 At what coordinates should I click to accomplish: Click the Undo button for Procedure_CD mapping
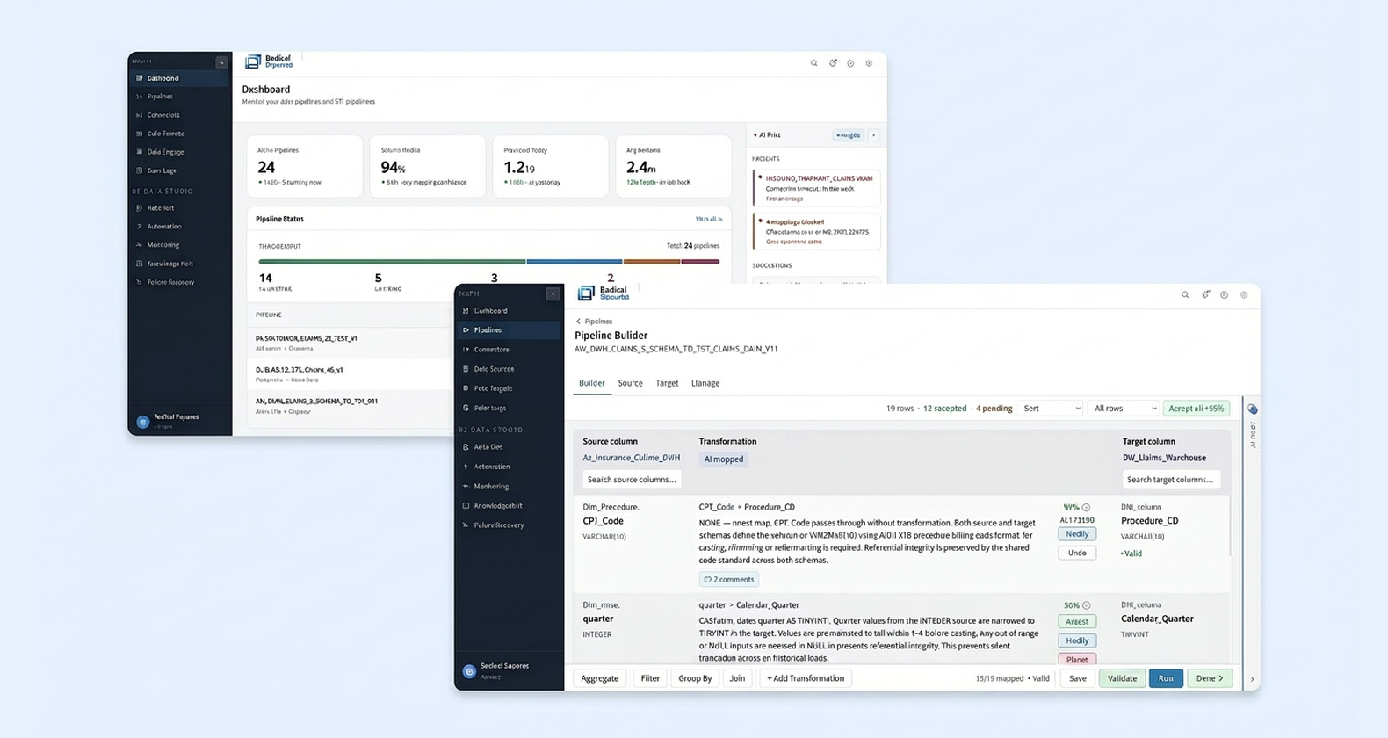click(1077, 553)
